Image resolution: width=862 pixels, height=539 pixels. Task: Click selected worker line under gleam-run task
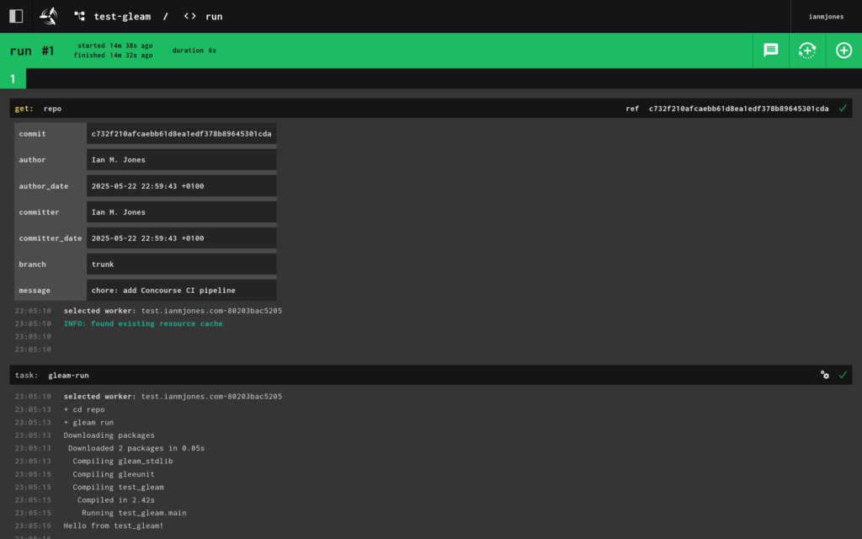tap(173, 397)
